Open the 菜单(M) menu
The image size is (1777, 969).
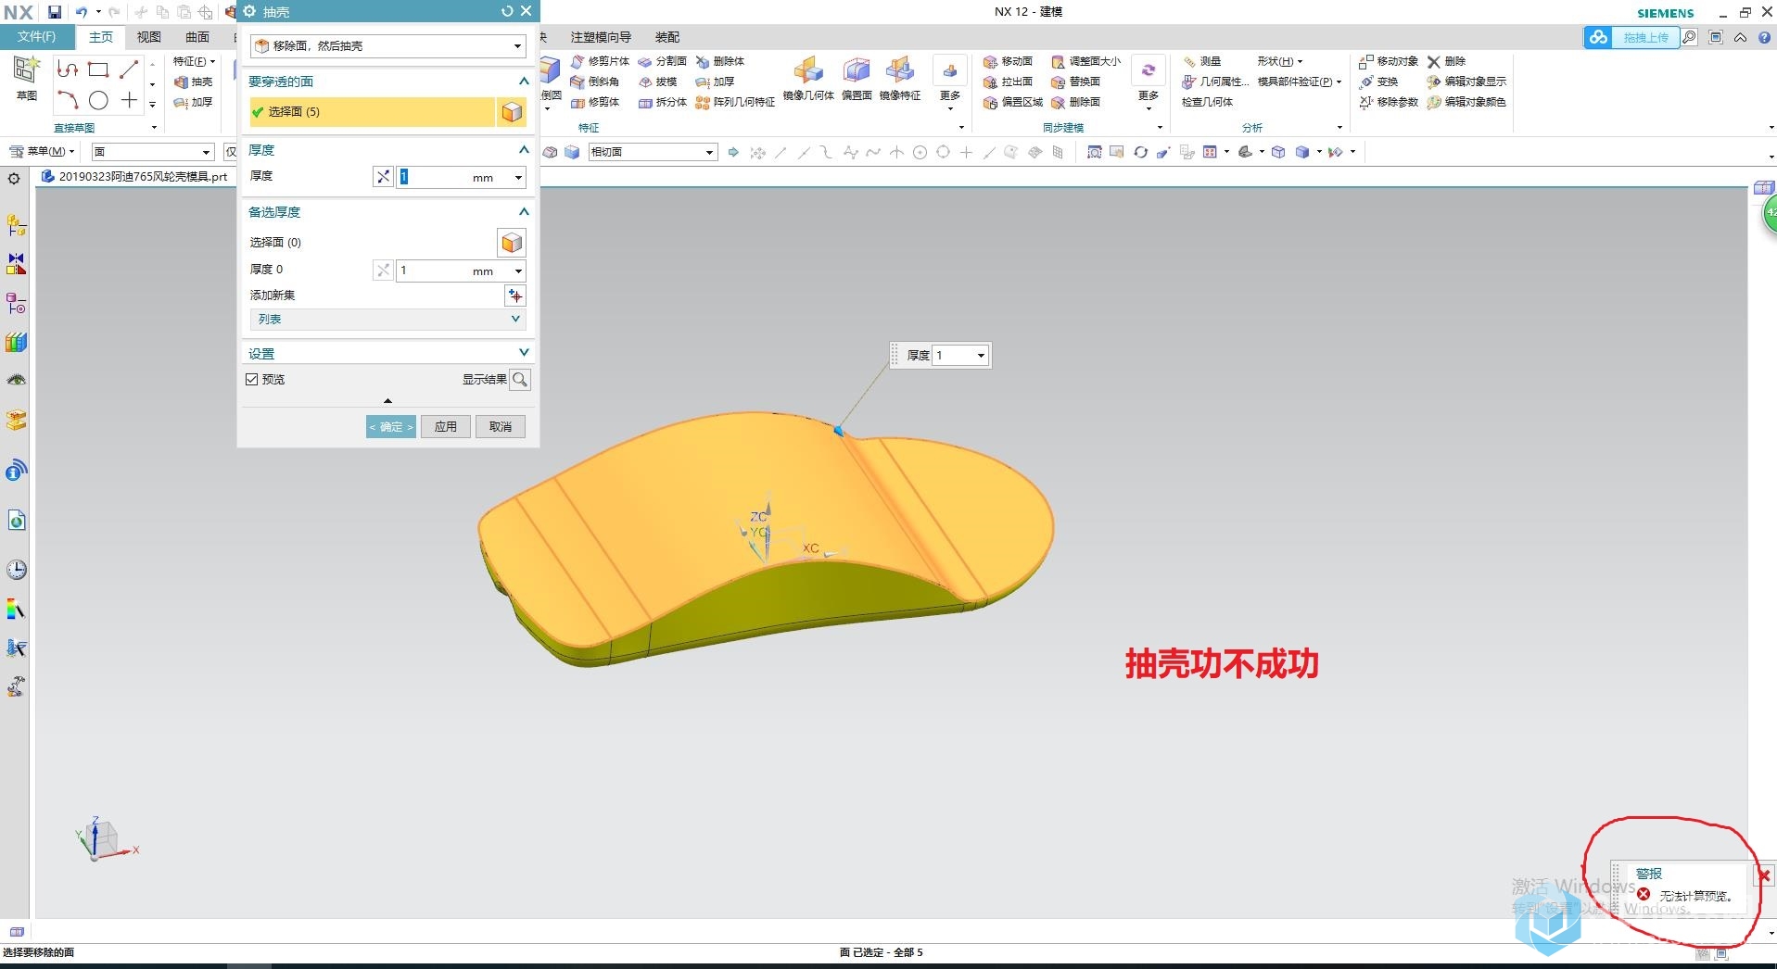pyautogui.click(x=43, y=152)
